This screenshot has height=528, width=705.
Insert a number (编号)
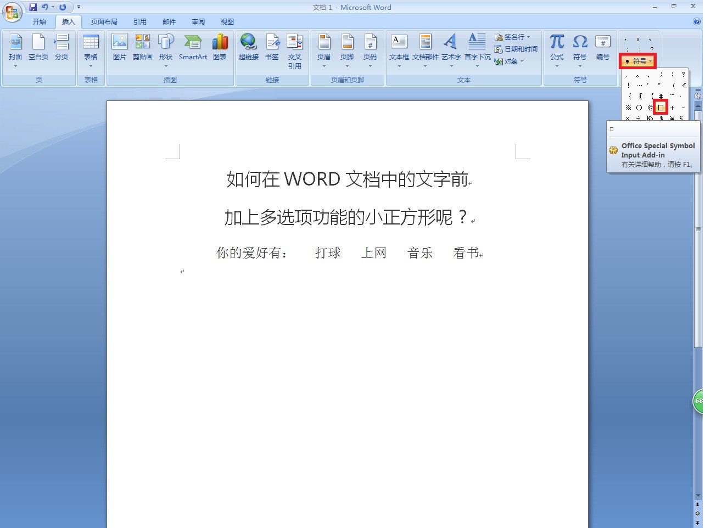[603, 47]
